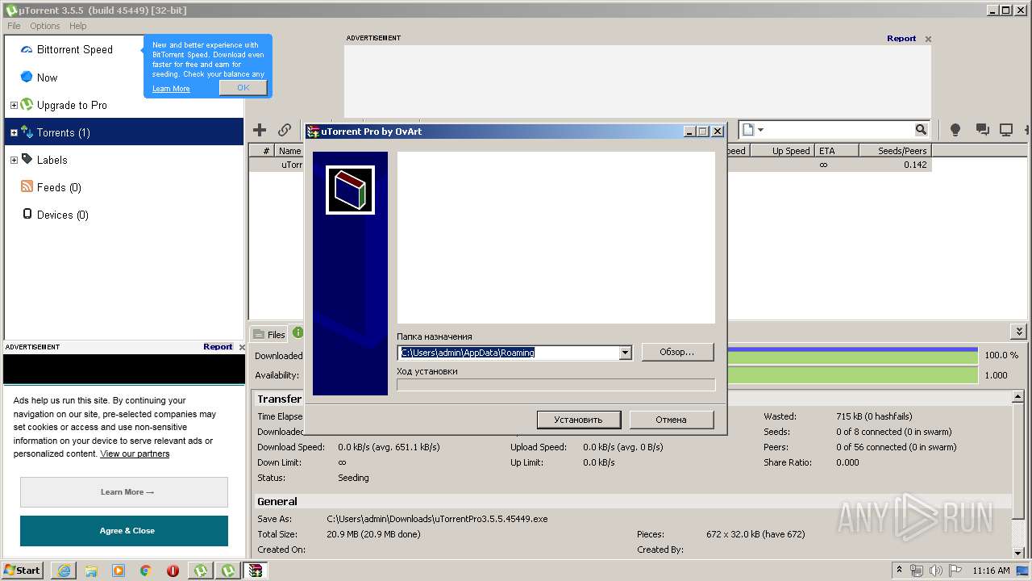The width and height of the screenshot is (1032, 581).
Task: Open the destination folder dropdown arrow
Action: pos(625,353)
